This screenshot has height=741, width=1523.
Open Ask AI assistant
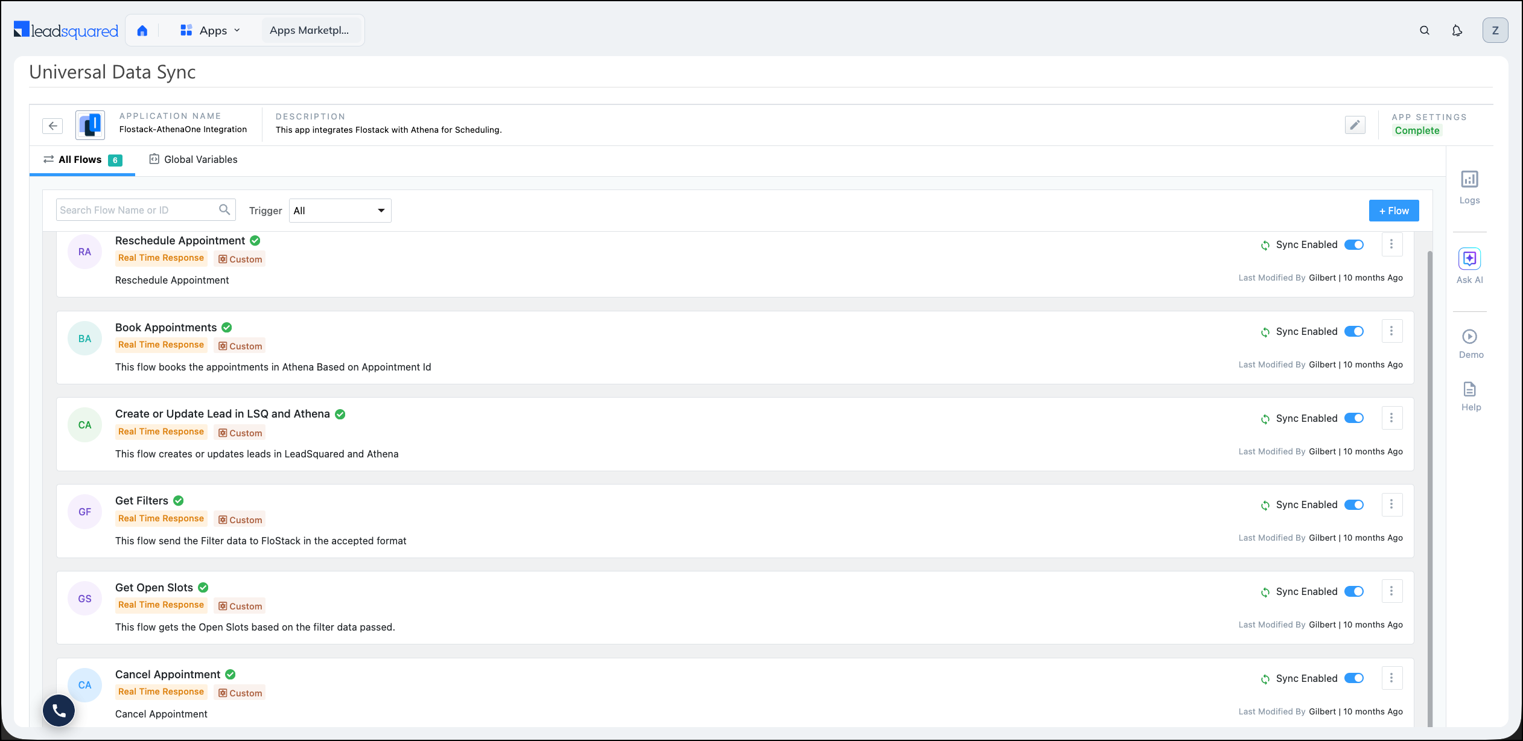1470,266
